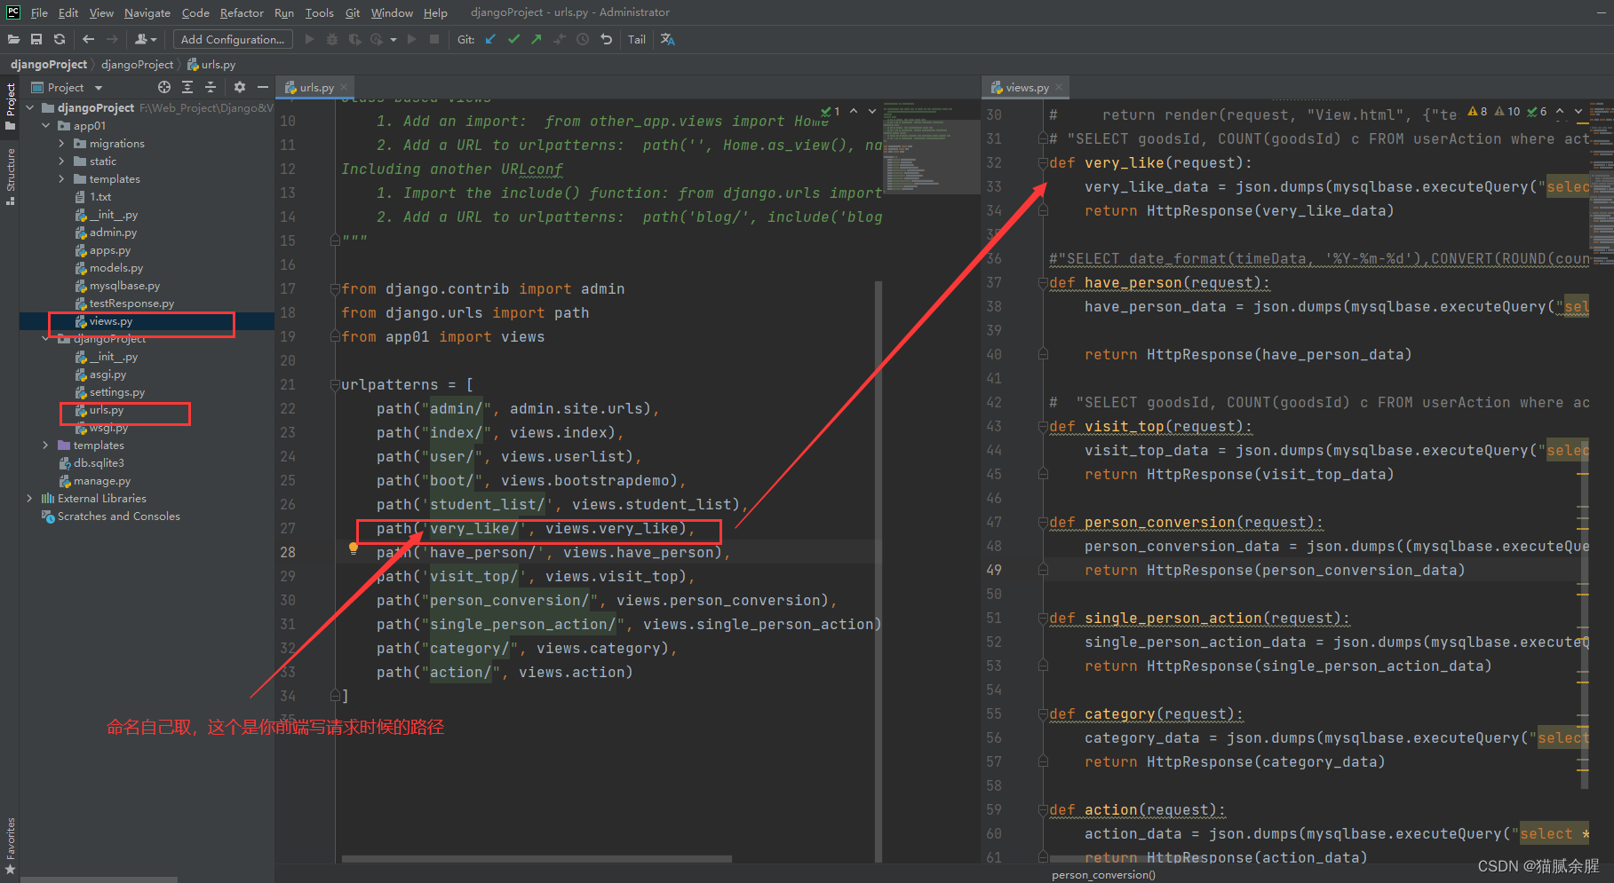Click the Open file toolbar icon
The height and width of the screenshot is (883, 1614).
point(13,39)
